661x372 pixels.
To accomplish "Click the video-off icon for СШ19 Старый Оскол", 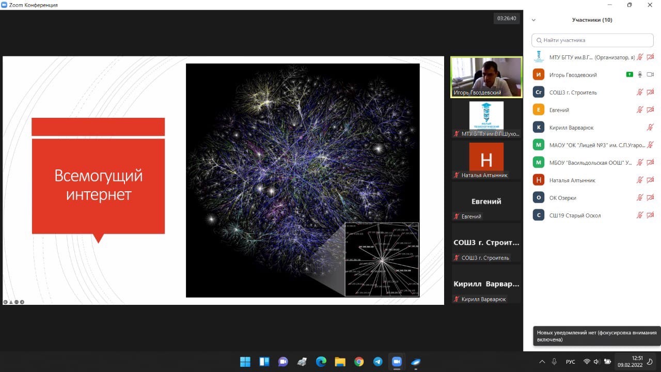I will point(650,215).
